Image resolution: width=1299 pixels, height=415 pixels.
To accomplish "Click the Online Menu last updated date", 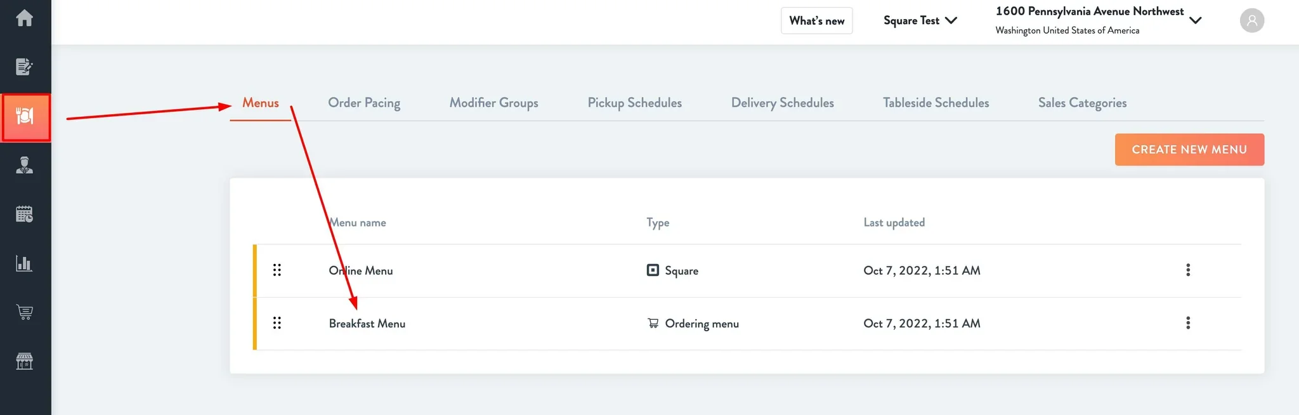I will 922,270.
